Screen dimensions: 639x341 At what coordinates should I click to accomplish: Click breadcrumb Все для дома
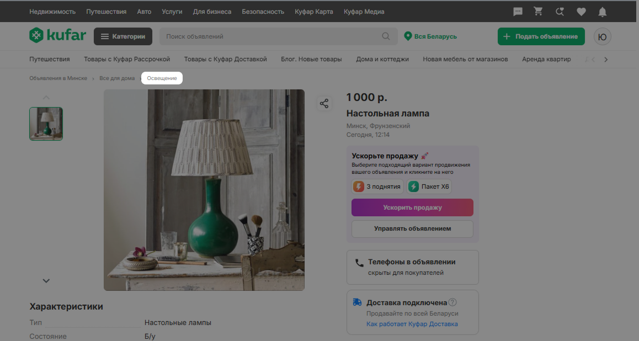point(117,78)
